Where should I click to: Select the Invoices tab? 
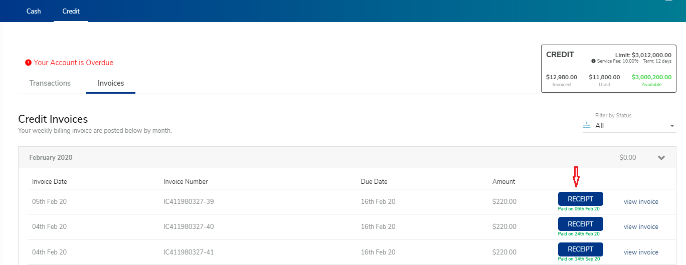click(111, 83)
